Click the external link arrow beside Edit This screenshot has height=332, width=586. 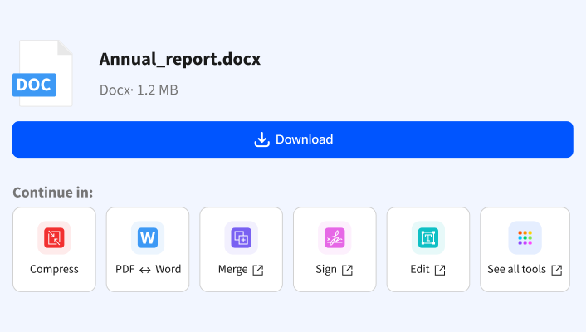click(x=440, y=270)
